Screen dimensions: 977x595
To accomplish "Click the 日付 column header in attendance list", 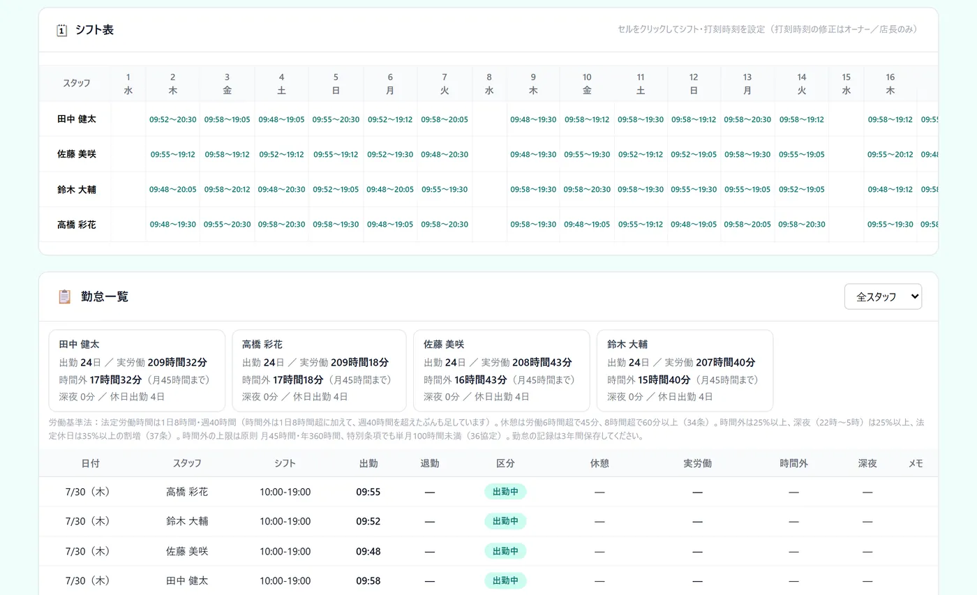I will click(90, 463).
